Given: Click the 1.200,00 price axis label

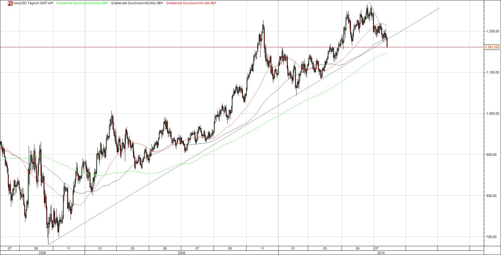Looking at the screenshot, I should click(491, 31).
